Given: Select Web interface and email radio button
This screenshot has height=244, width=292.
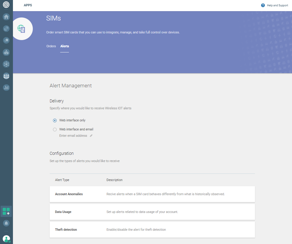Looking at the screenshot, I should tap(55, 130).
